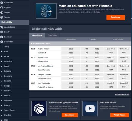Select the Over 223 total points bet

pyautogui.click(x=111, y=59)
